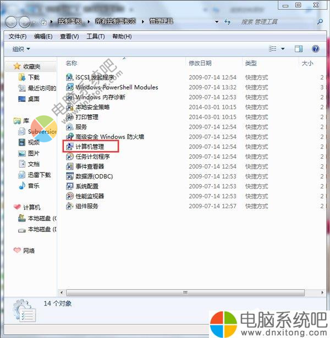Image resolution: width=330 pixels, height=338 pixels.
Task: Select the 服务 shortcut icon
Action: [70, 127]
